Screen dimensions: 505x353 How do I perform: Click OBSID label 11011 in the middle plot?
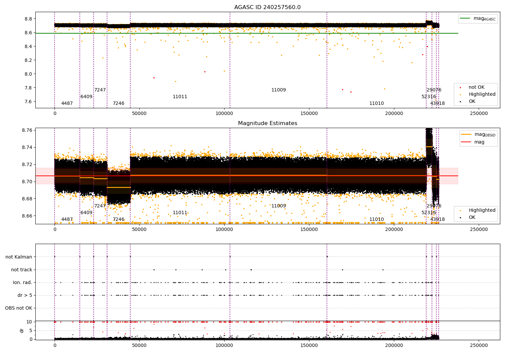pyautogui.click(x=180, y=212)
